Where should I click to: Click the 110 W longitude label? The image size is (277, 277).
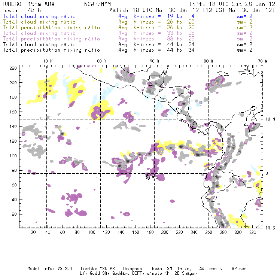click(47, 61)
